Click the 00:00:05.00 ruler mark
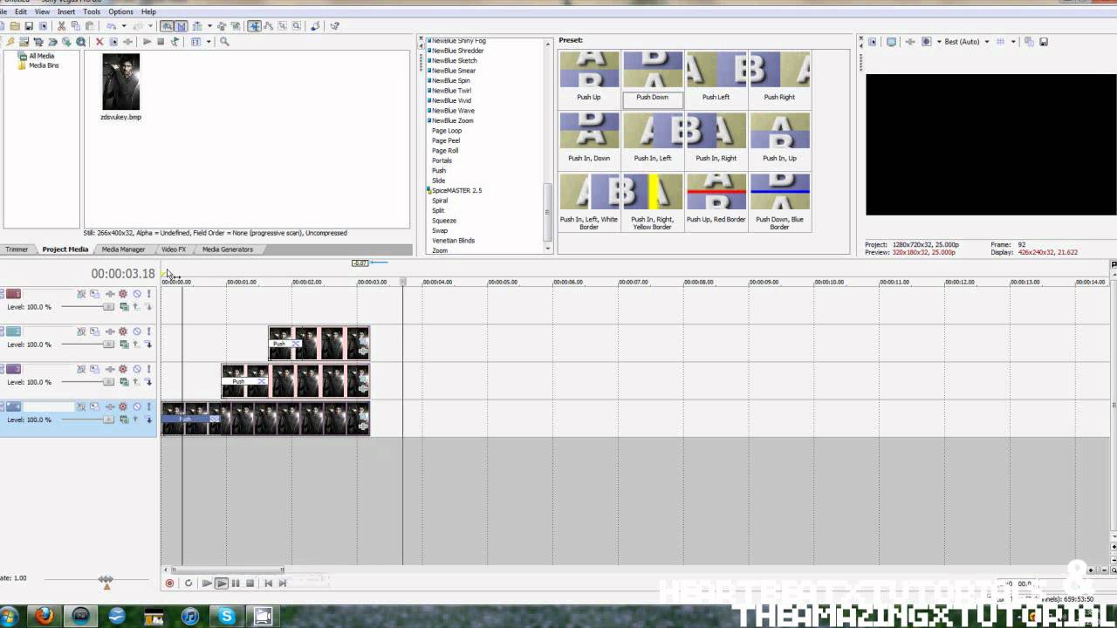 [503, 283]
